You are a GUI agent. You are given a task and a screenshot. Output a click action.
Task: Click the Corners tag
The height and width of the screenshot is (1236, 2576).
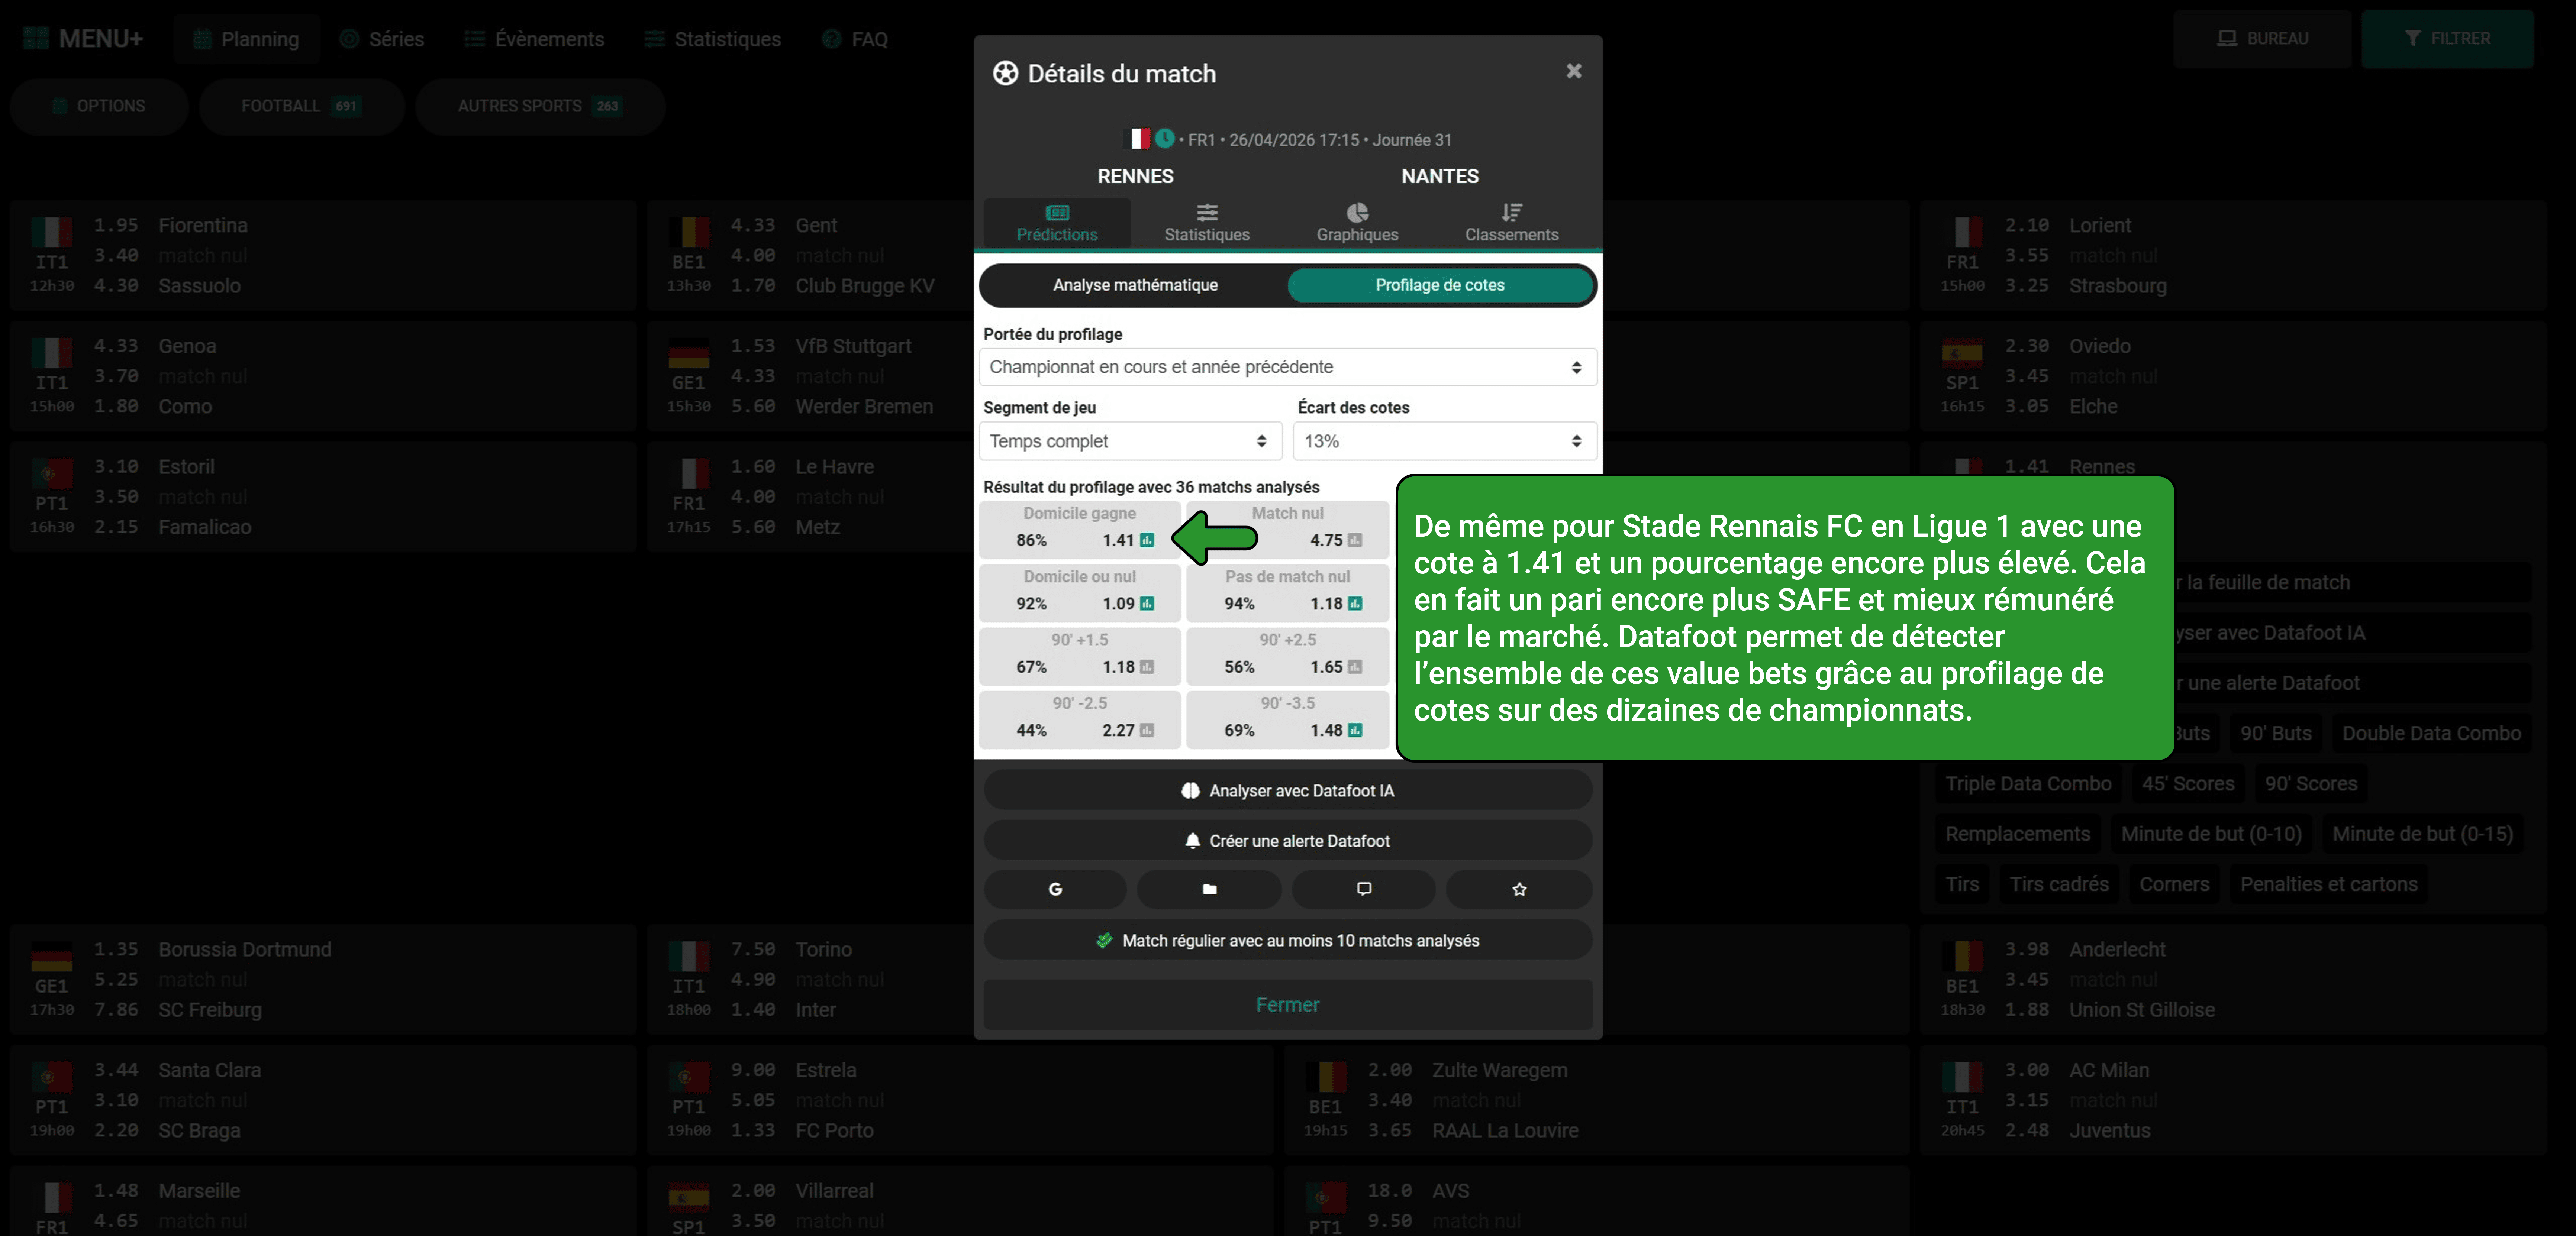tap(2174, 884)
